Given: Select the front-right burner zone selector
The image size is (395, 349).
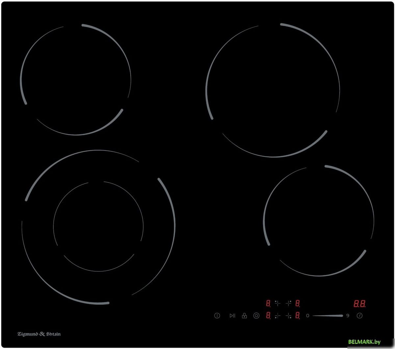Looking at the screenshot, I should (289, 316).
